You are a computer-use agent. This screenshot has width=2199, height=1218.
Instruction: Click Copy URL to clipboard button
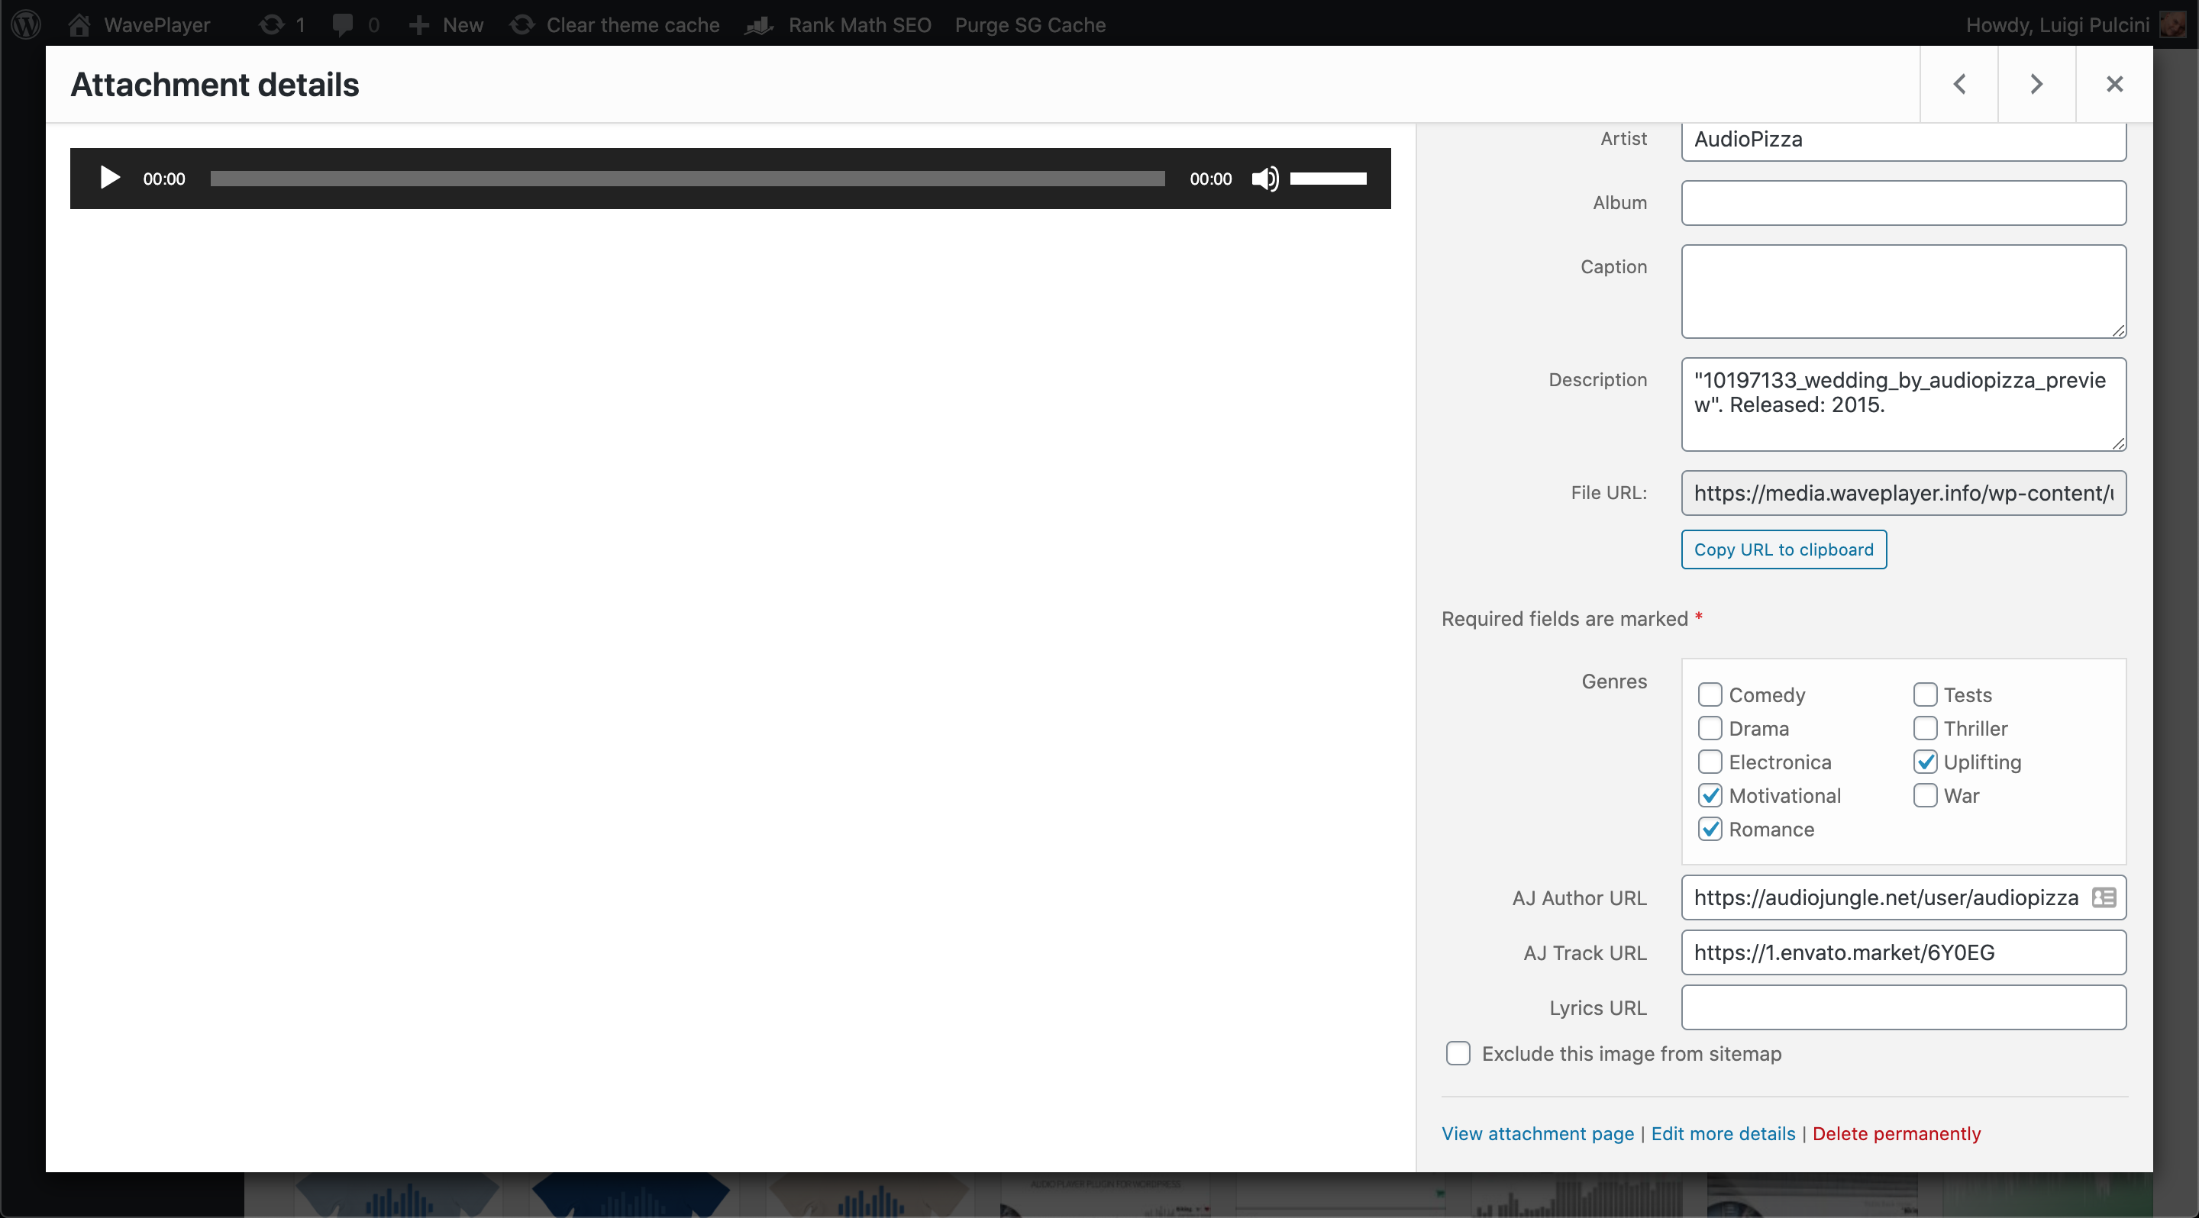1784,549
